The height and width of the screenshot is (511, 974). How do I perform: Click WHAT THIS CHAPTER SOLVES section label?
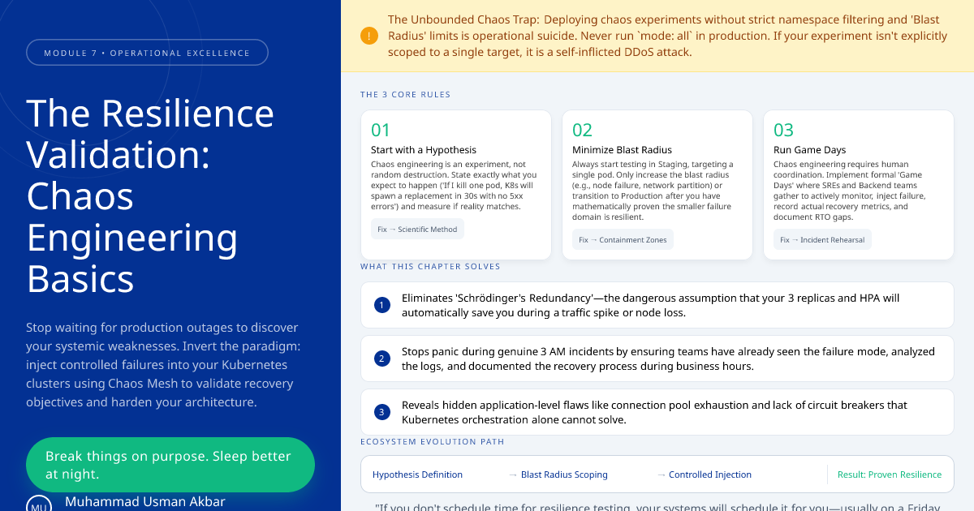coord(430,267)
